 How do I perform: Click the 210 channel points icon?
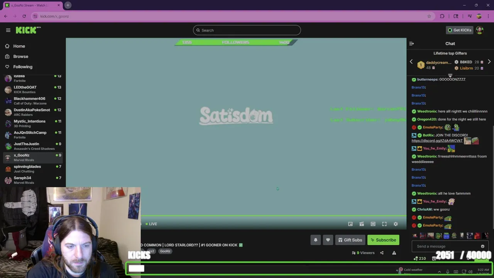[420, 258]
